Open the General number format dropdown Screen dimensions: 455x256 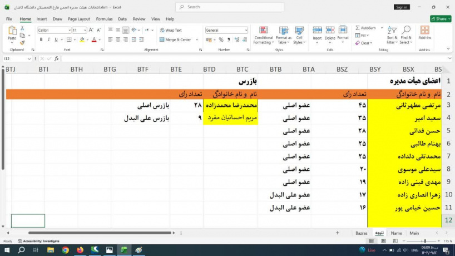(x=246, y=30)
